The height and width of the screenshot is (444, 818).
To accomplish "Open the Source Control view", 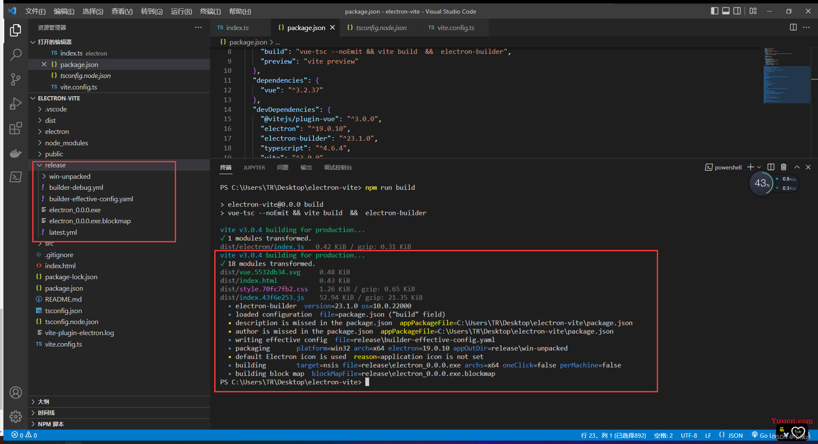I will pos(16,79).
